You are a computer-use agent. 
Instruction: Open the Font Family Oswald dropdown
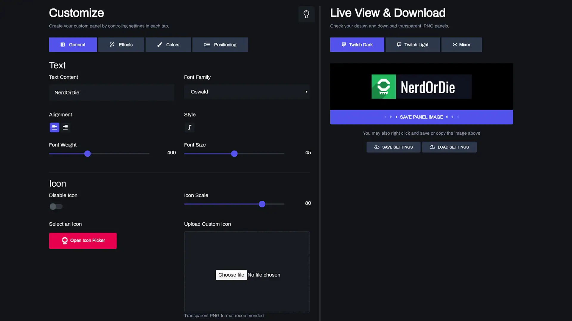[x=247, y=92]
